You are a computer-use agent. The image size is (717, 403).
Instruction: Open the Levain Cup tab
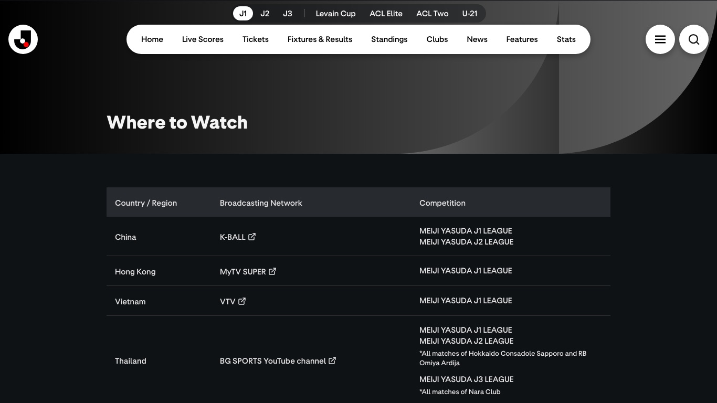pyautogui.click(x=335, y=14)
